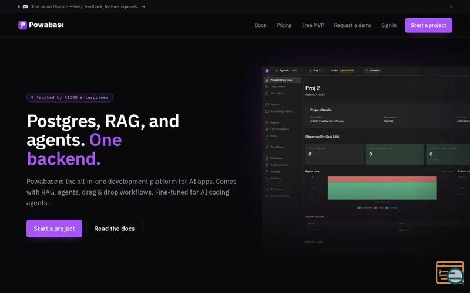This screenshot has height=293, width=470.
Task: Click the Postgres, RAG, and agents headline
Action: click(103, 139)
